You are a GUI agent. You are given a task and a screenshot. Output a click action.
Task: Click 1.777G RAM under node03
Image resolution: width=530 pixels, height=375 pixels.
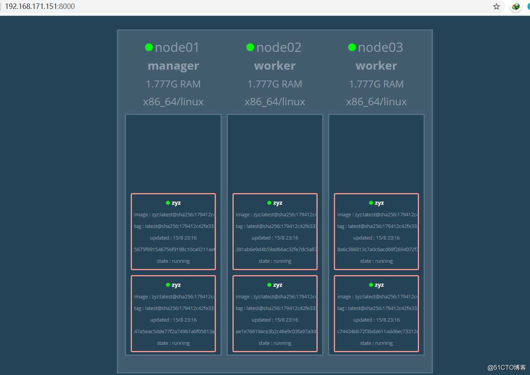(x=376, y=84)
